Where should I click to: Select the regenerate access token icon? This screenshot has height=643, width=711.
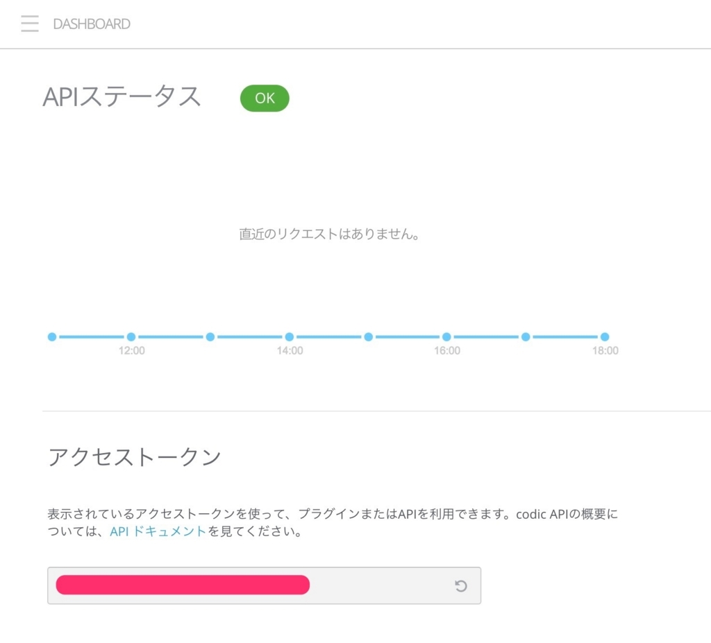coord(460,585)
